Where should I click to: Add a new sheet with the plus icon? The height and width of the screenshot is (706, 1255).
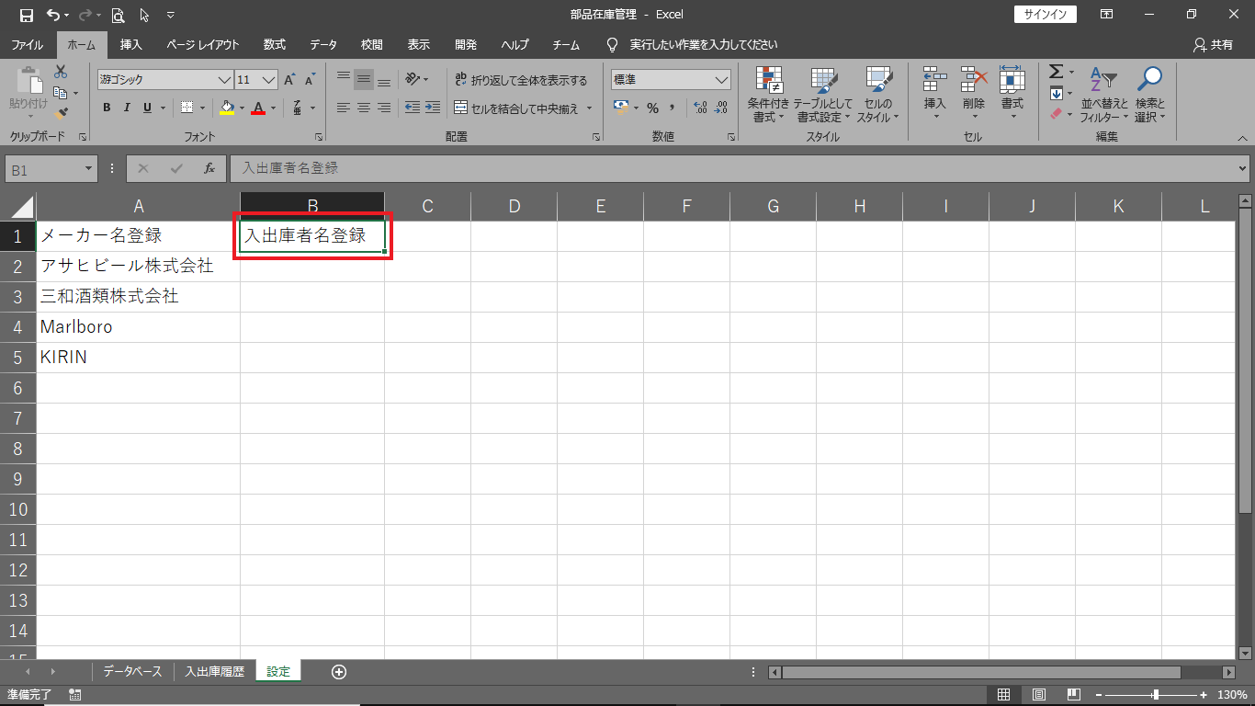click(339, 672)
